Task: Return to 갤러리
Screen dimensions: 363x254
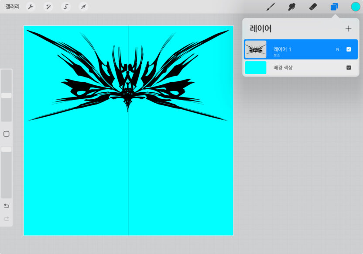Action: coord(12,7)
